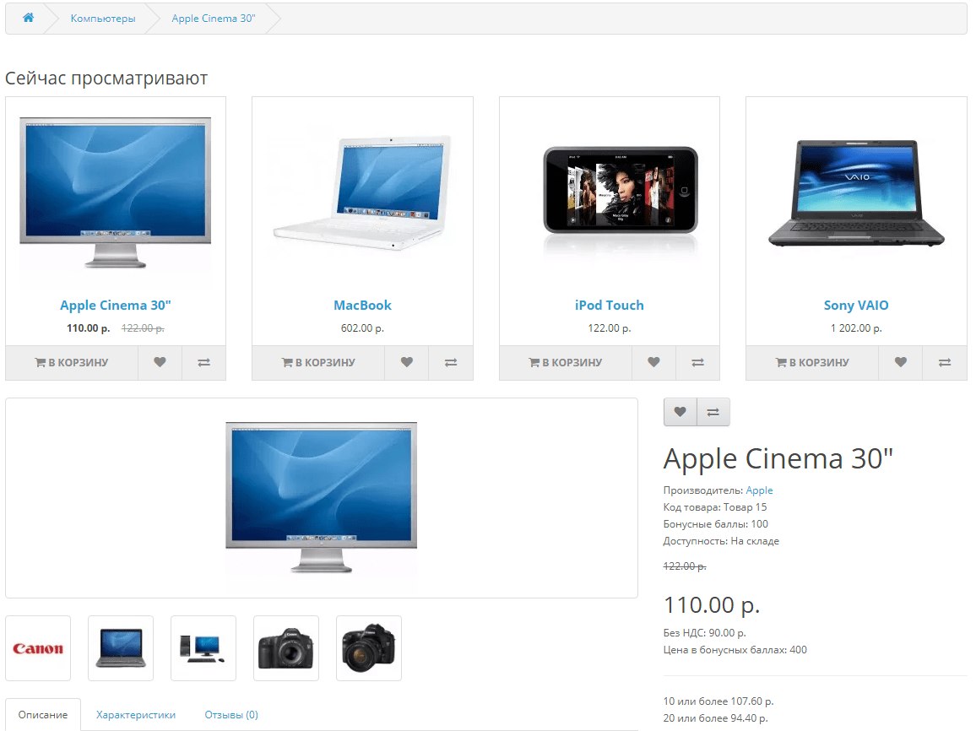Open the front-facing camera thumbnail

[286, 648]
